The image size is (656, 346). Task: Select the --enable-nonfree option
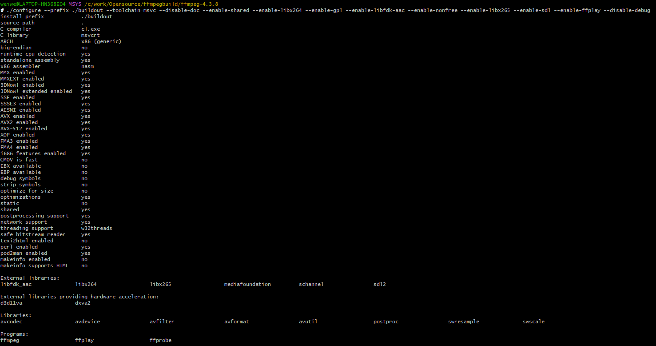pos(433,10)
